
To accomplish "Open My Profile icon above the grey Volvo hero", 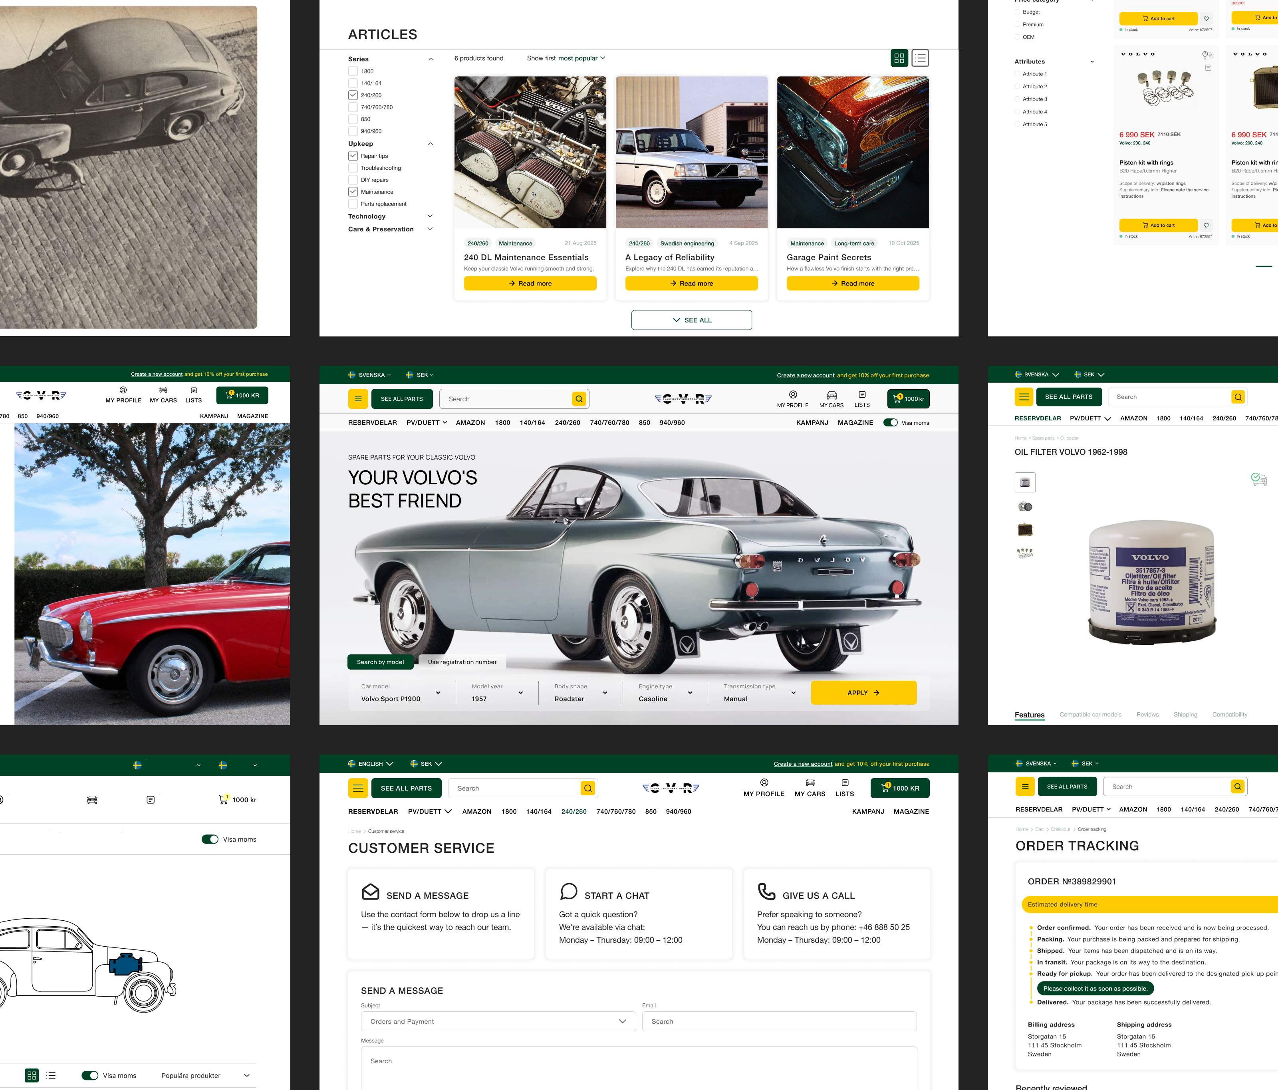I will (793, 399).
